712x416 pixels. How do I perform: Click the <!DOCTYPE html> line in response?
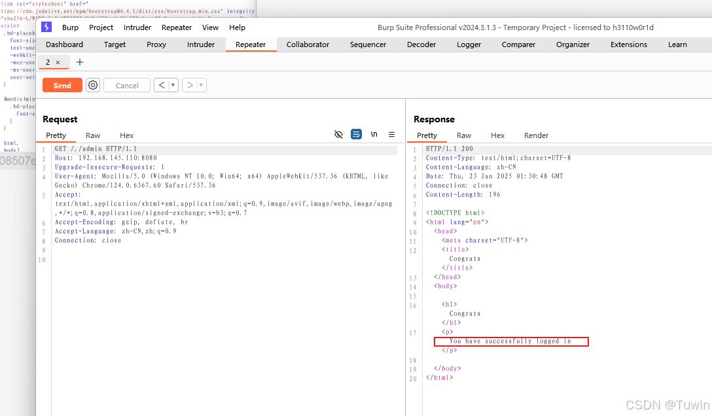click(x=455, y=213)
